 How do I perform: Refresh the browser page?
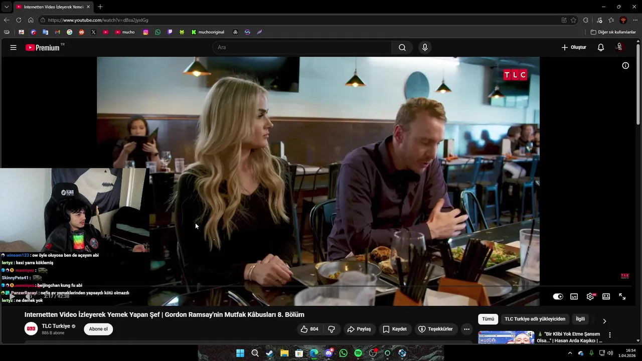(x=19, y=20)
